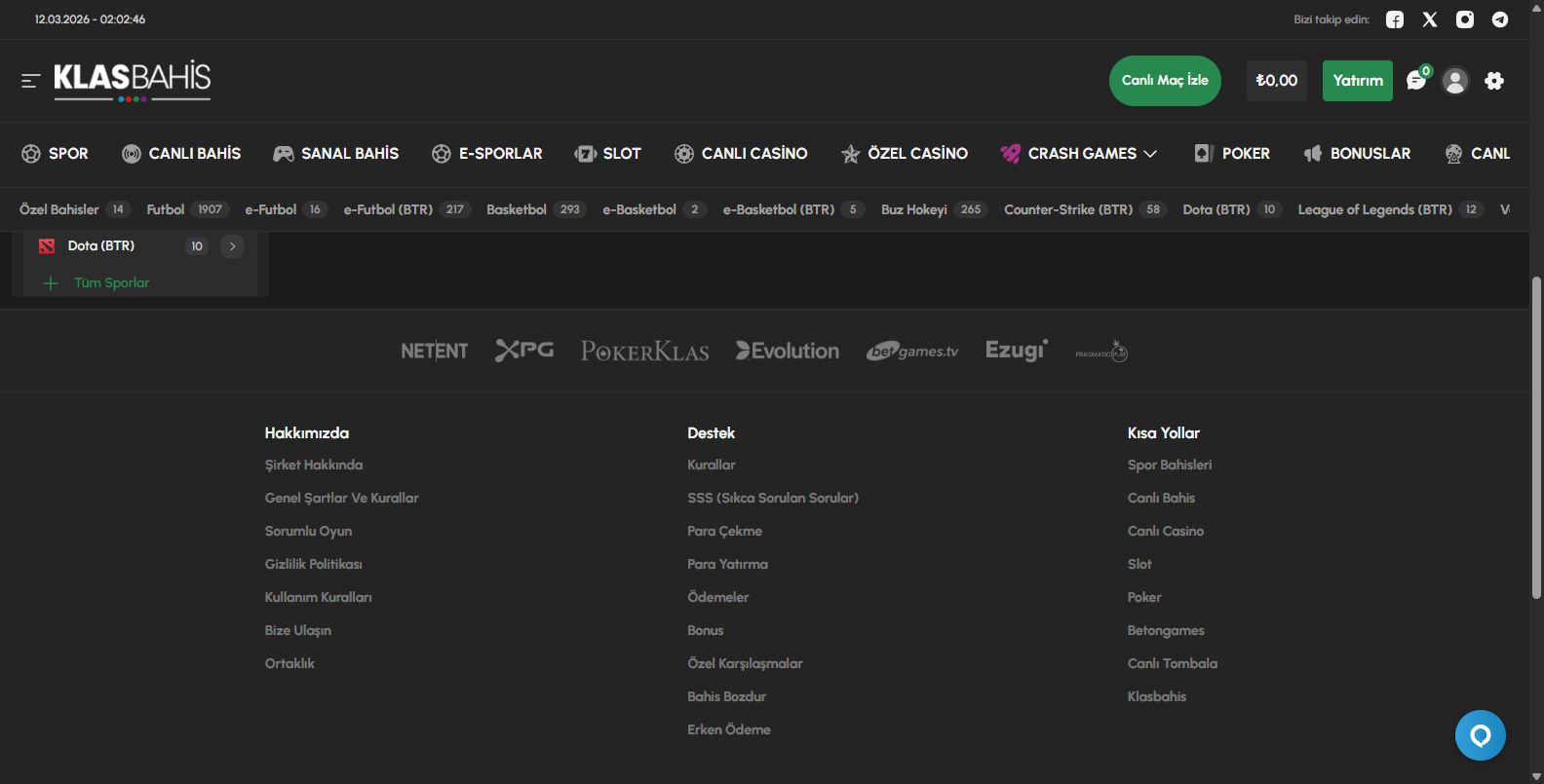Select the Futbol 1907 sport tab
The image size is (1544, 784).
click(x=187, y=209)
